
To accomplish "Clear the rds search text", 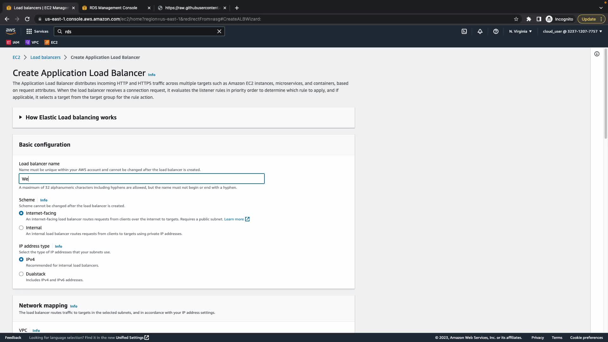I will (x=219, y=31).
